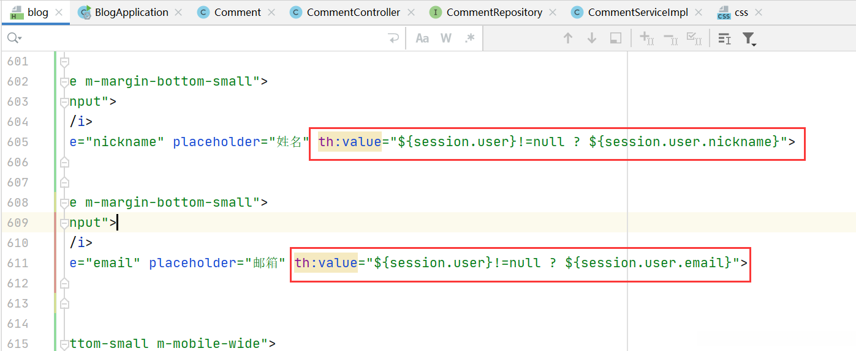856x351 pixels.
Task: Click the class icon on CommentController tab
Action: pyautogui.click(x=296, y=12)
